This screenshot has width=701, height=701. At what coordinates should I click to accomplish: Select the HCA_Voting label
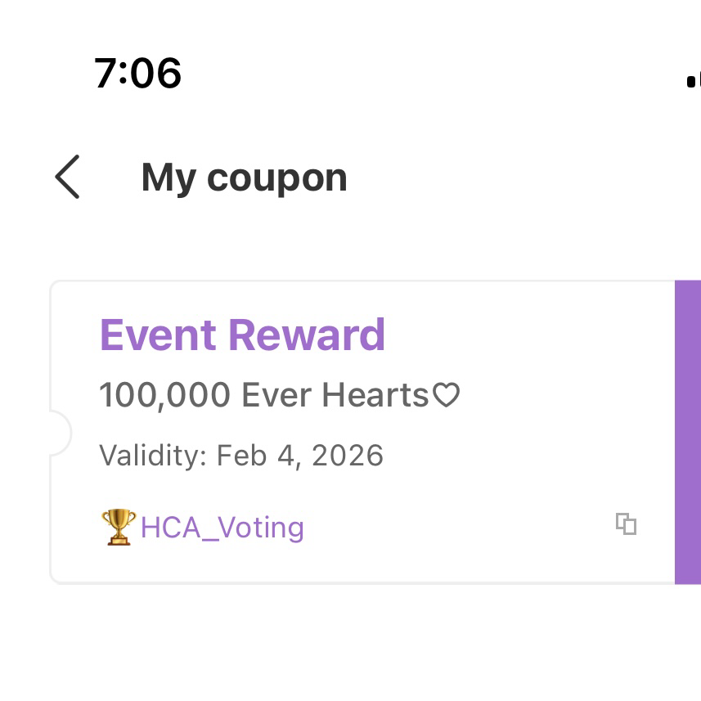pyautogui.click(x=222, y=528)
